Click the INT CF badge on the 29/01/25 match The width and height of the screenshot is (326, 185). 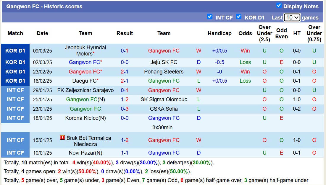pyautogui.click(x=15, y=90)
